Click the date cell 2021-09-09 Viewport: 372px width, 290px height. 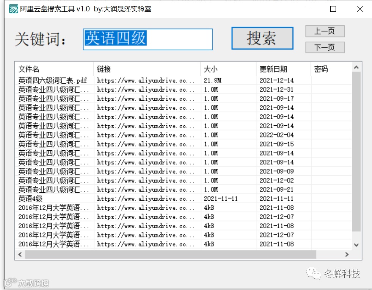276,171
